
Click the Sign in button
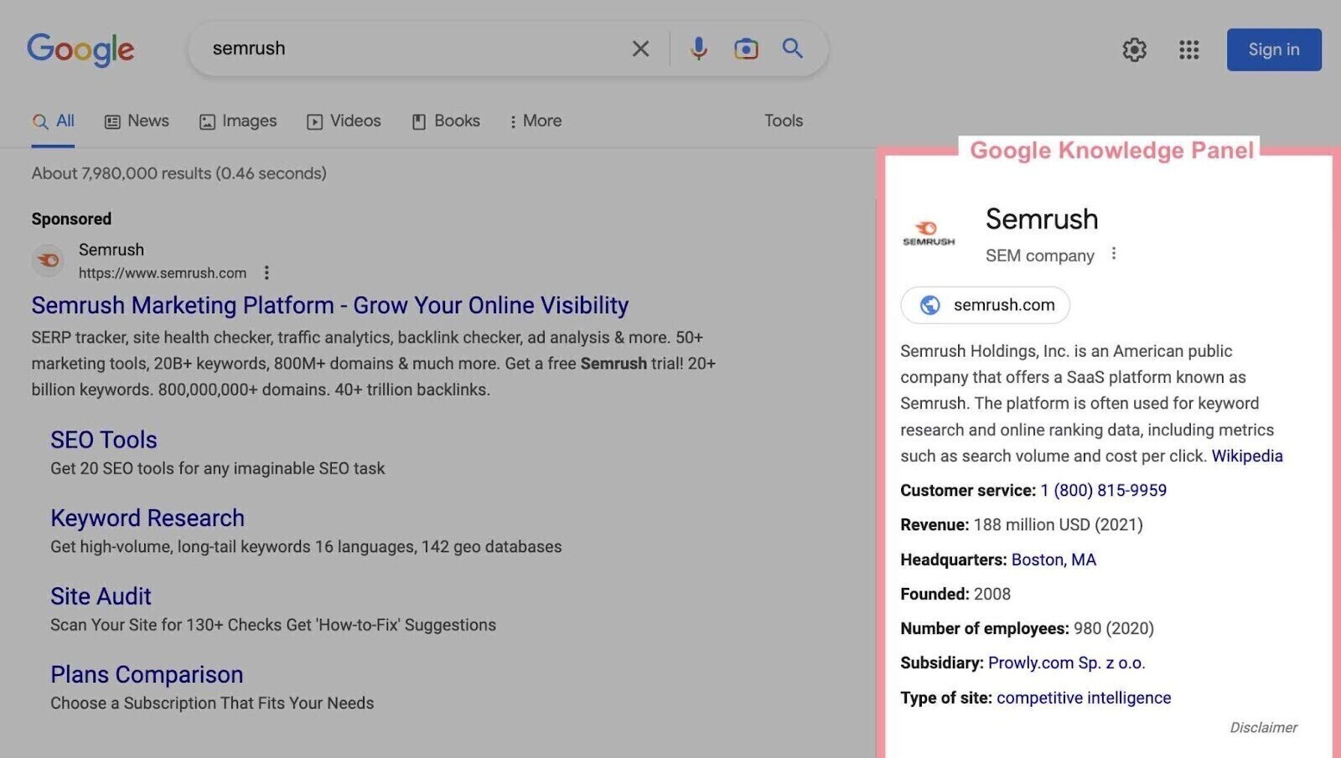(1273, 49)
